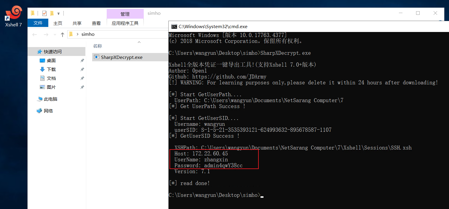449x209 pixels.
Task: Click the UserName value zhangxin
Action: [216, 160]
